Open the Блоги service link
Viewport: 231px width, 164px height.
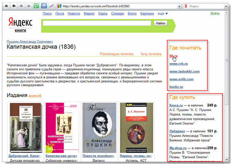click(132, 13)
